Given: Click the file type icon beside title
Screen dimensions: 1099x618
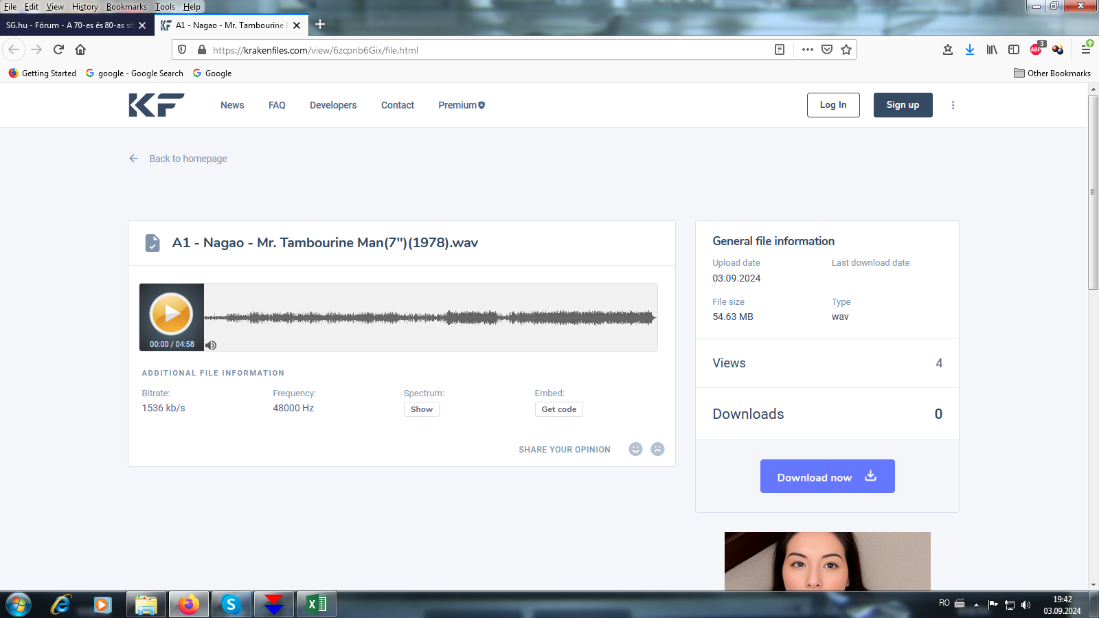Looking at the screenshot, I should click(x=152, y=243).
